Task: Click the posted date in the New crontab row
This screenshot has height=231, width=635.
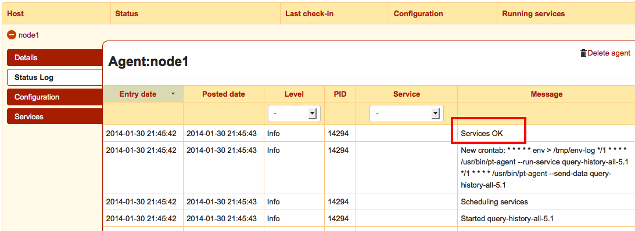Action: pyautogui.click(x=221, y=150)
